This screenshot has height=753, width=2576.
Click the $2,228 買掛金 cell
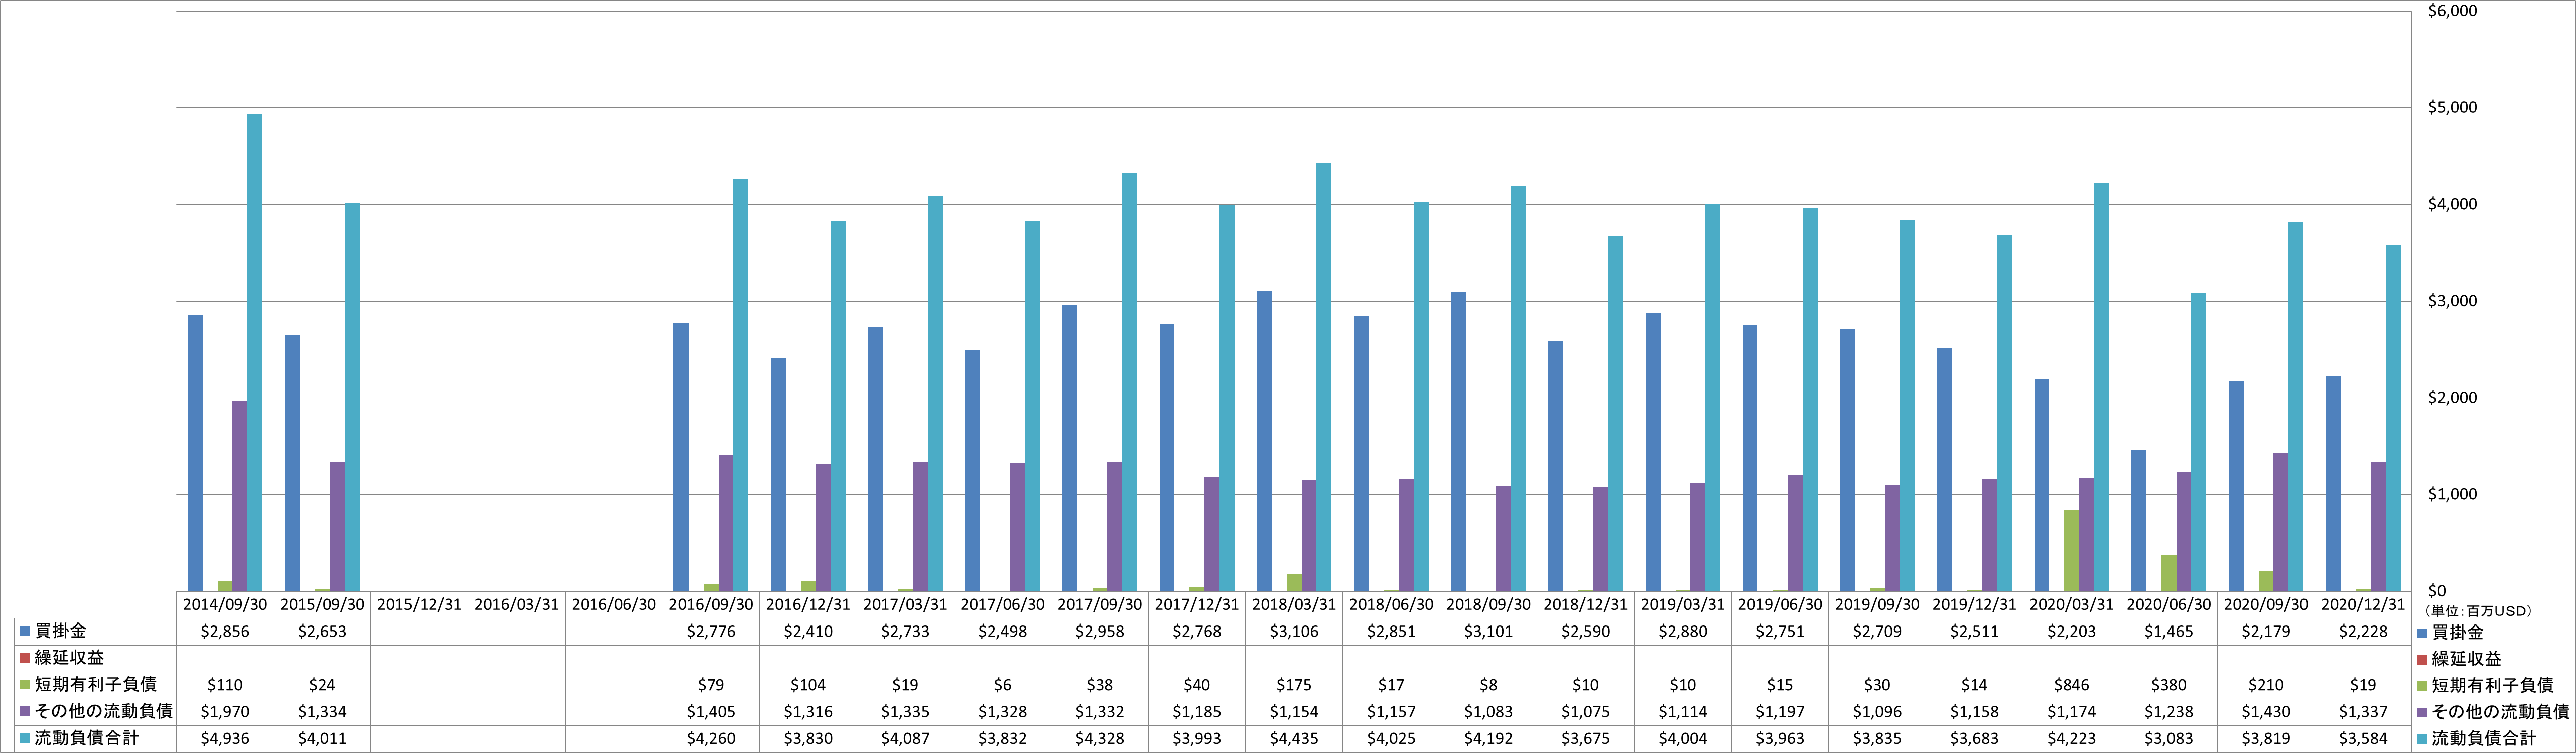click(x=2363, y=632)
